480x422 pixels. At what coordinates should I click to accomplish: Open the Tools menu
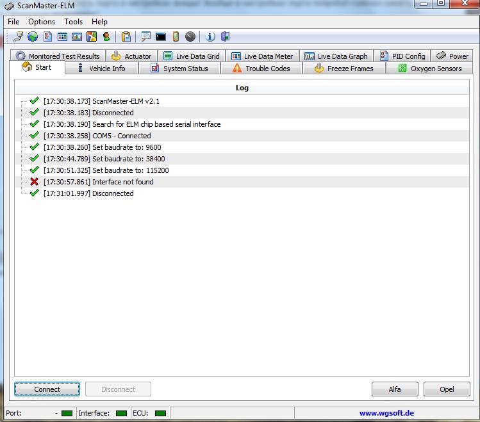coord(73,22)
